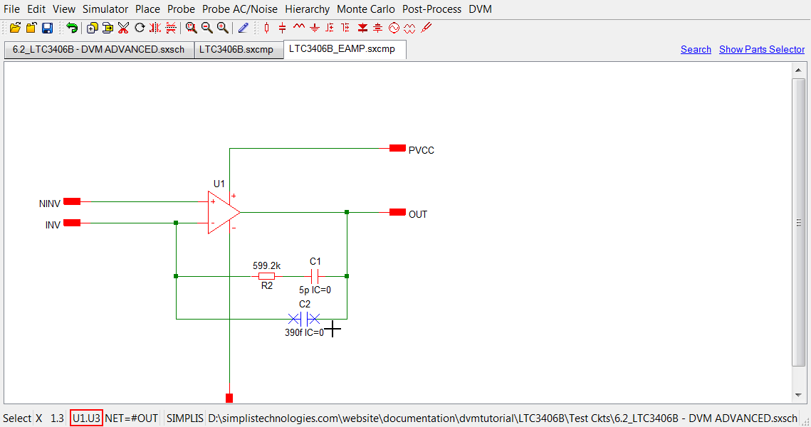Click the green Undo arrow
Viewport: 811px width, 427px height.
tap(72, 28)
